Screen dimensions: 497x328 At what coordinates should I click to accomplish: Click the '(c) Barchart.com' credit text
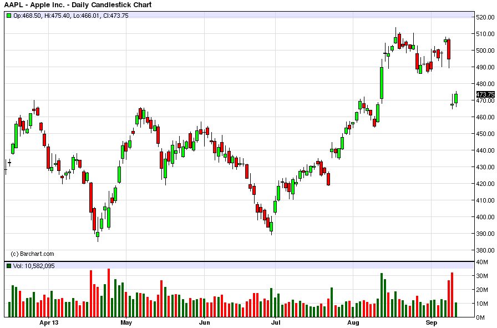(32, 254)
